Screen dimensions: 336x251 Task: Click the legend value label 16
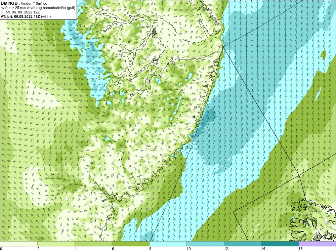point(300,249)
